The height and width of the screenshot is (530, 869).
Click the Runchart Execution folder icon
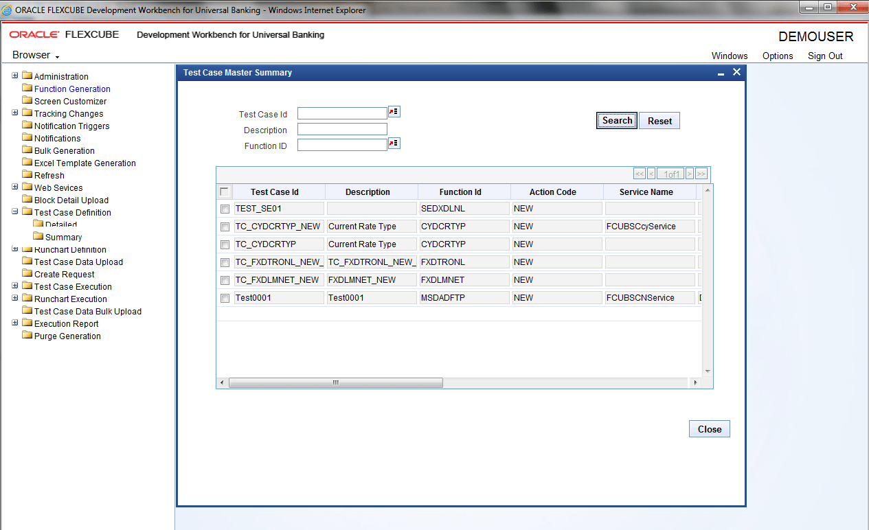point(27,298)
